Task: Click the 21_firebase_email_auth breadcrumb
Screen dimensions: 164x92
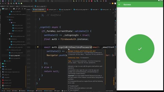Action: coord(27,6)
